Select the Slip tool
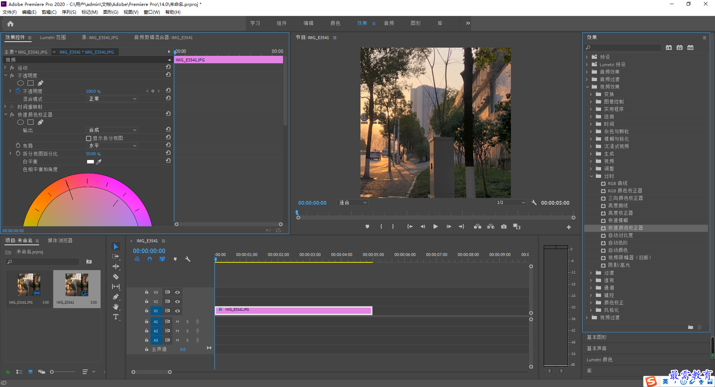This screenshot has height=387, width=715. tap(116, 287)
